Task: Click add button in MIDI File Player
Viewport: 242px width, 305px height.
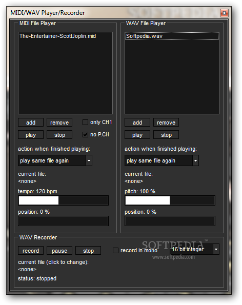Action: 31,123
